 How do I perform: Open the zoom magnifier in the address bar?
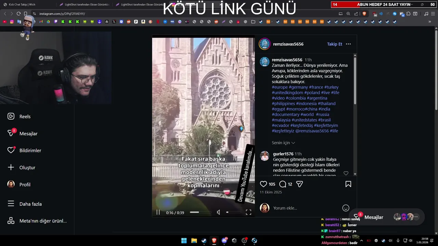tap(348, 14)
